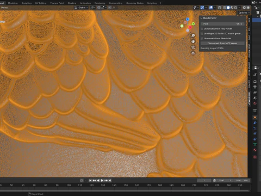261x196 pixels.
Task: Click the red X axis gizmo handle
Action: click(190, 27)
